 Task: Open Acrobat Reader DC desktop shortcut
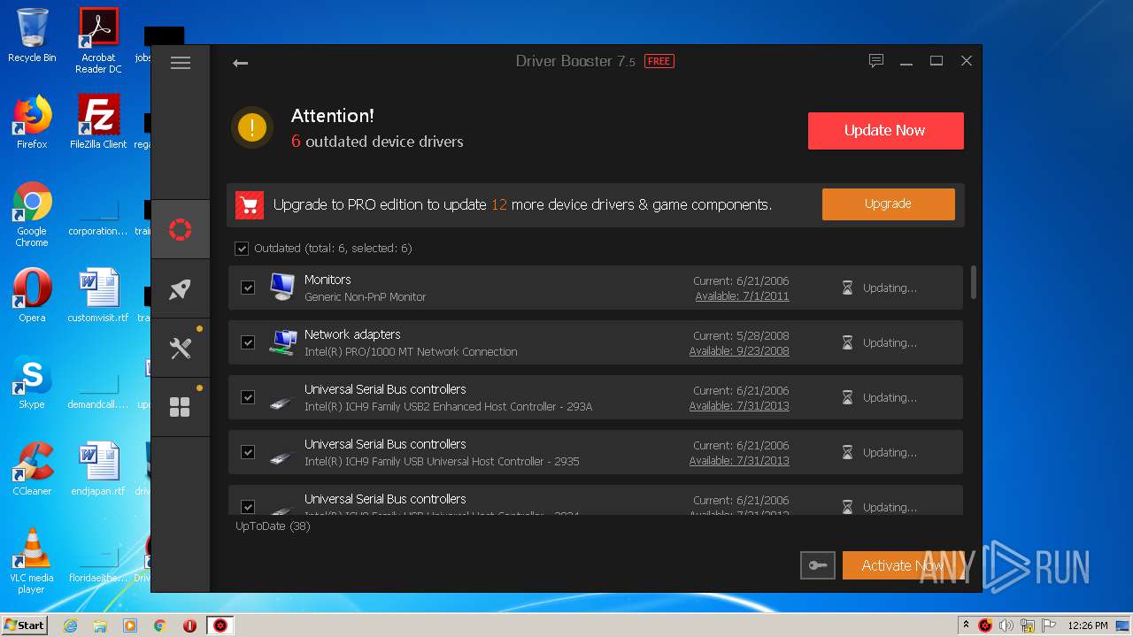[x=98, y=40]
